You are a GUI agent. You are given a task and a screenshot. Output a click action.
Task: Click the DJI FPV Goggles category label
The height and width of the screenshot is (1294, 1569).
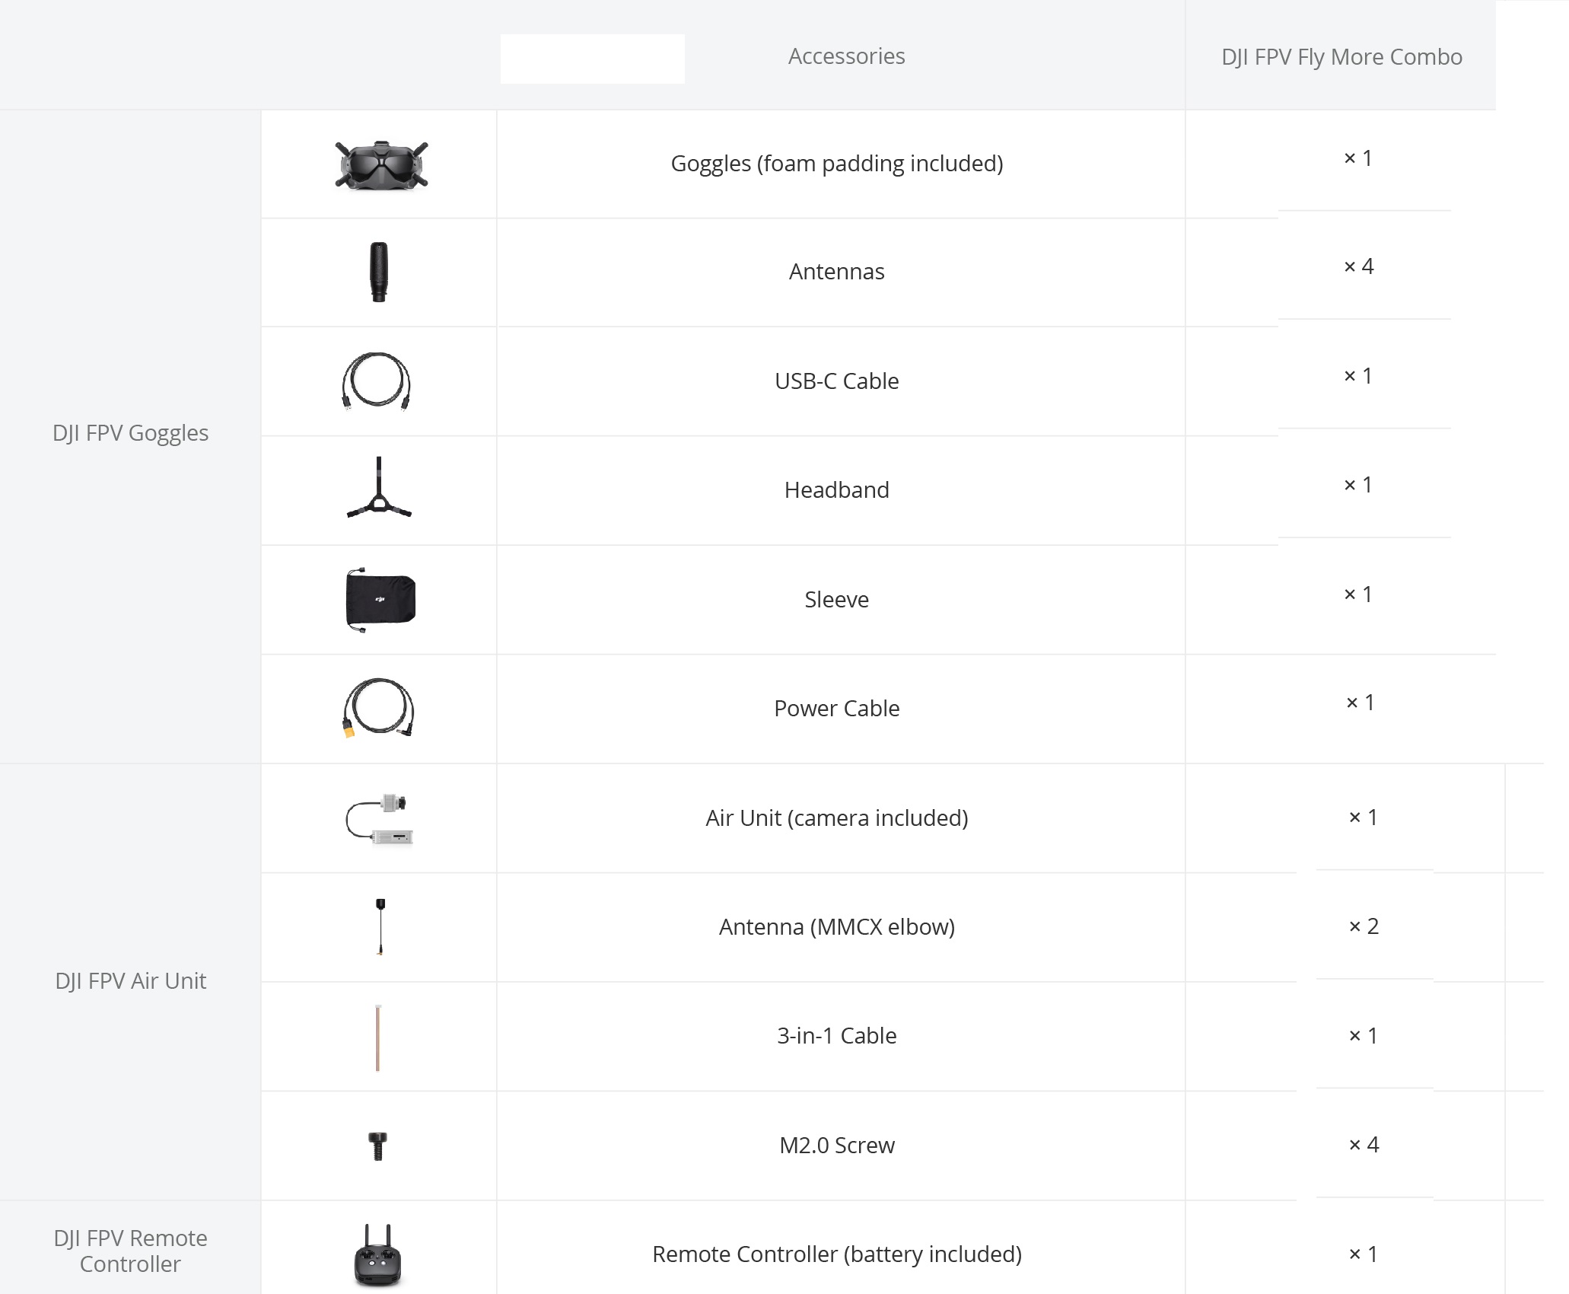click(x=130, y=433)
